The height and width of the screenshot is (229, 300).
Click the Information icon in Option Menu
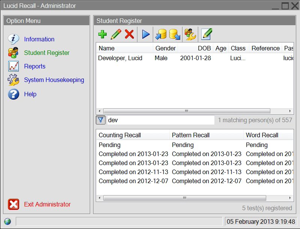(x=14, y=39)
